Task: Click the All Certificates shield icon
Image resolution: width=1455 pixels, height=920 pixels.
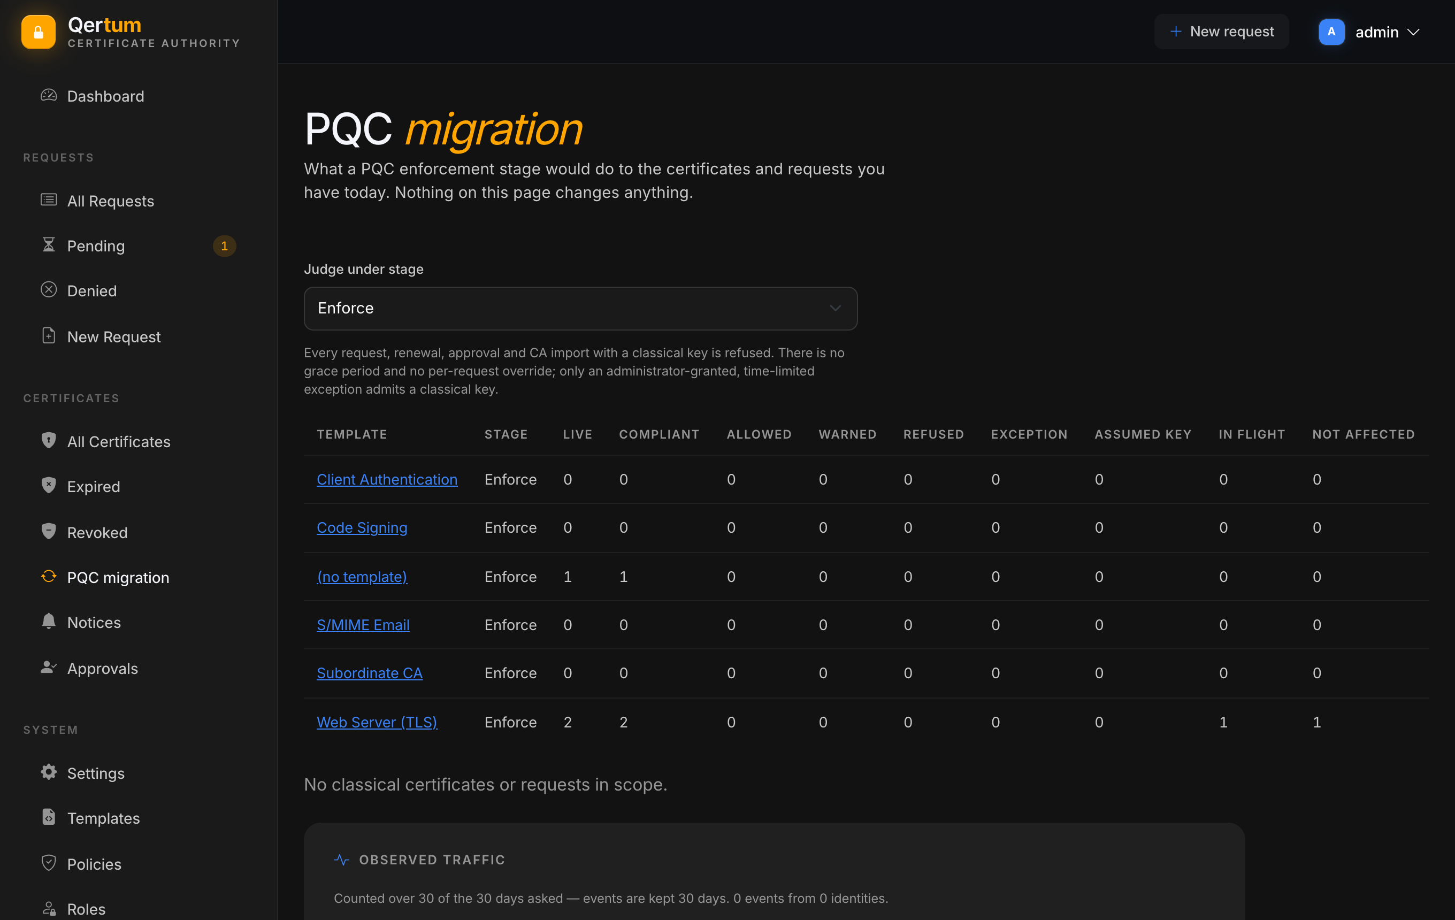Action: pos(48,440)
